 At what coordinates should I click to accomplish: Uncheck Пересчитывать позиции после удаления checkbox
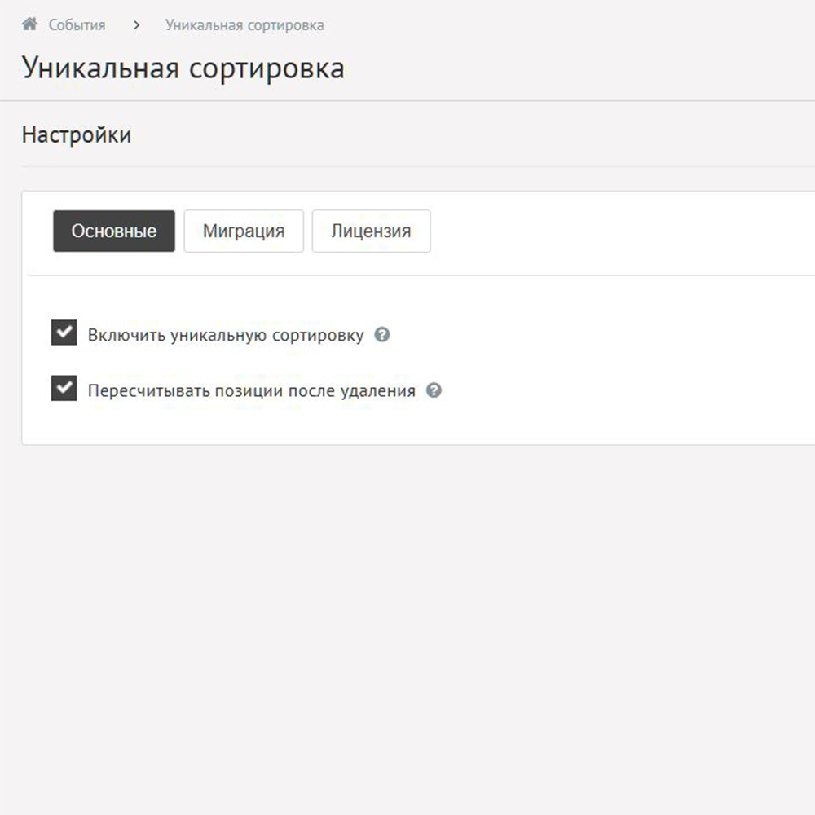click(x=64, y=389)
